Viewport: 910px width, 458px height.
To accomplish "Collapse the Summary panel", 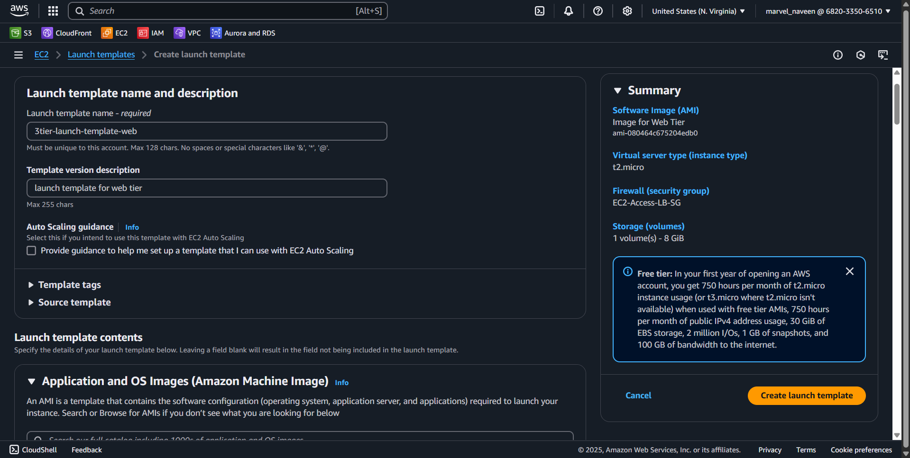I will tap(617, 90).
